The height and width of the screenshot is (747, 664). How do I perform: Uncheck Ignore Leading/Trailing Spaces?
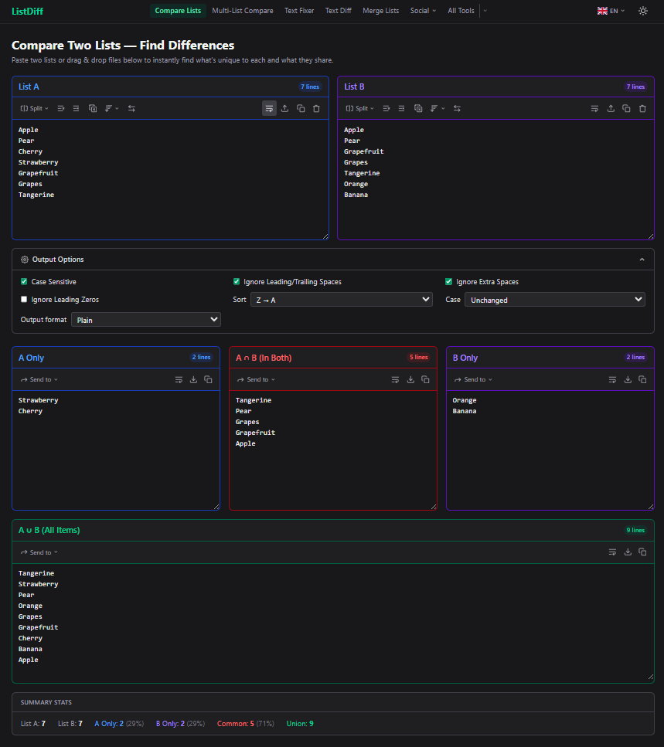(x=237, y=281)
